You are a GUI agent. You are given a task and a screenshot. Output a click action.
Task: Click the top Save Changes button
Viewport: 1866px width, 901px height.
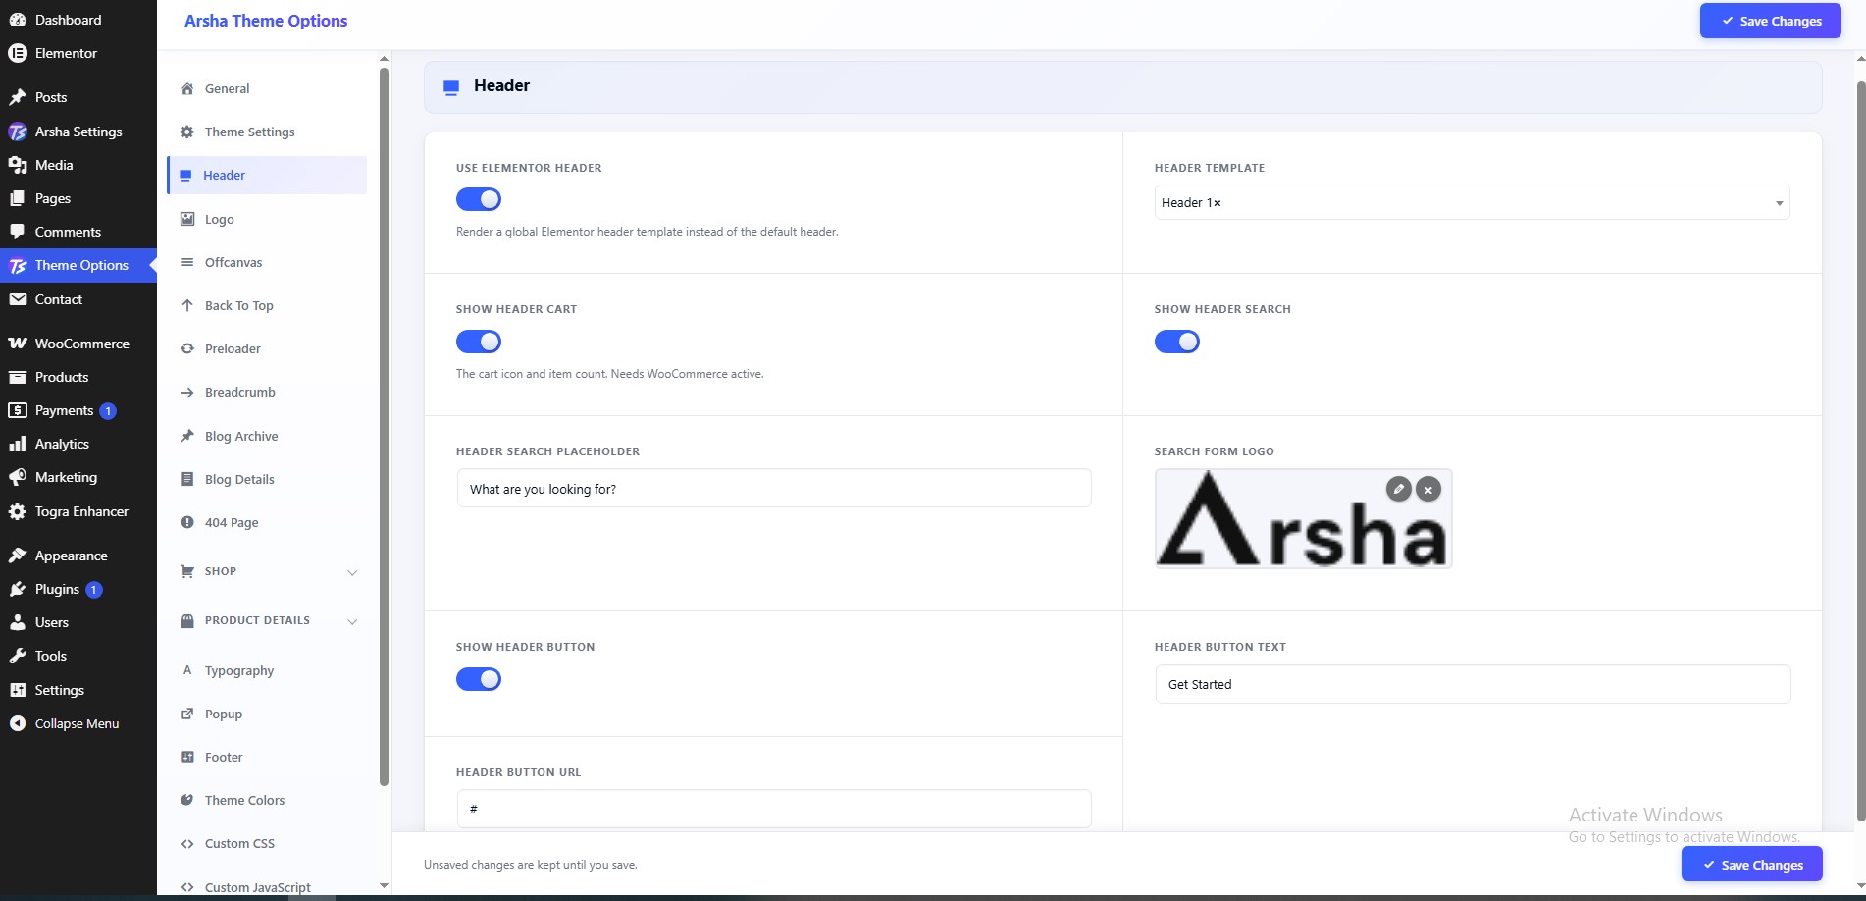(1770, 21)
